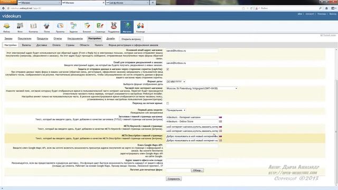Go to the Покупатели section
Viewport: 338px width, 190px height.
25,39
